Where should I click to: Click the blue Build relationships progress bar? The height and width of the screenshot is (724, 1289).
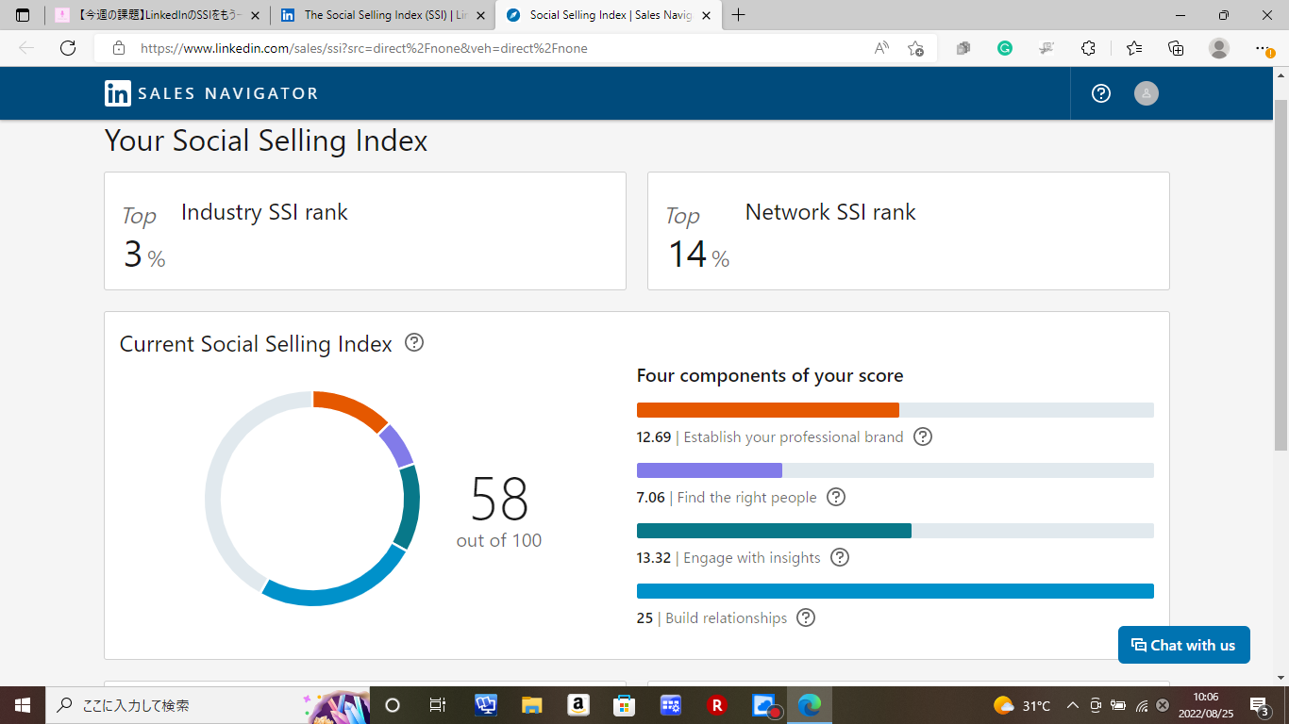pyautogui.click(x=896, y=591)
